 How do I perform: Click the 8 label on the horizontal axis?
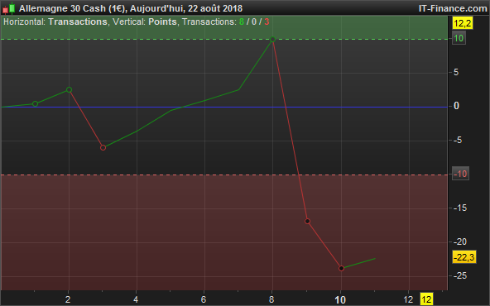tap(271, 299)
